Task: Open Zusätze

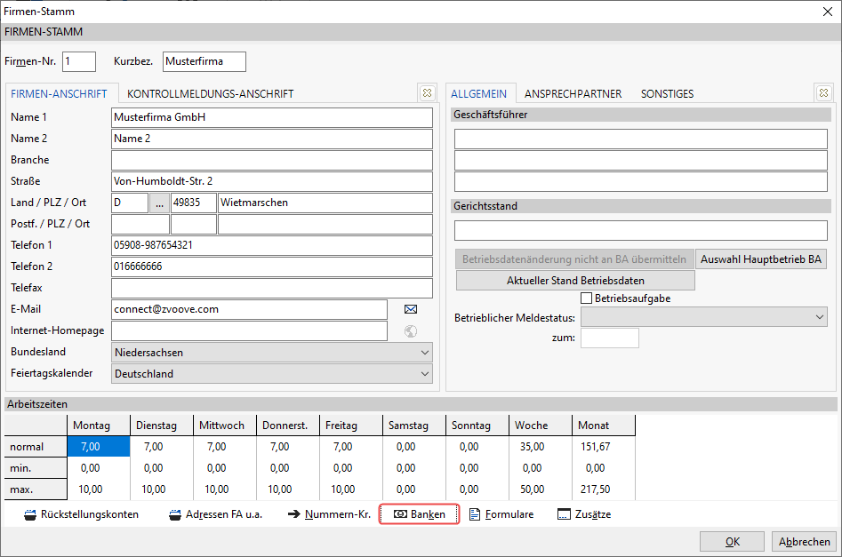Action: pyautogui.click(x=584, y=514)
